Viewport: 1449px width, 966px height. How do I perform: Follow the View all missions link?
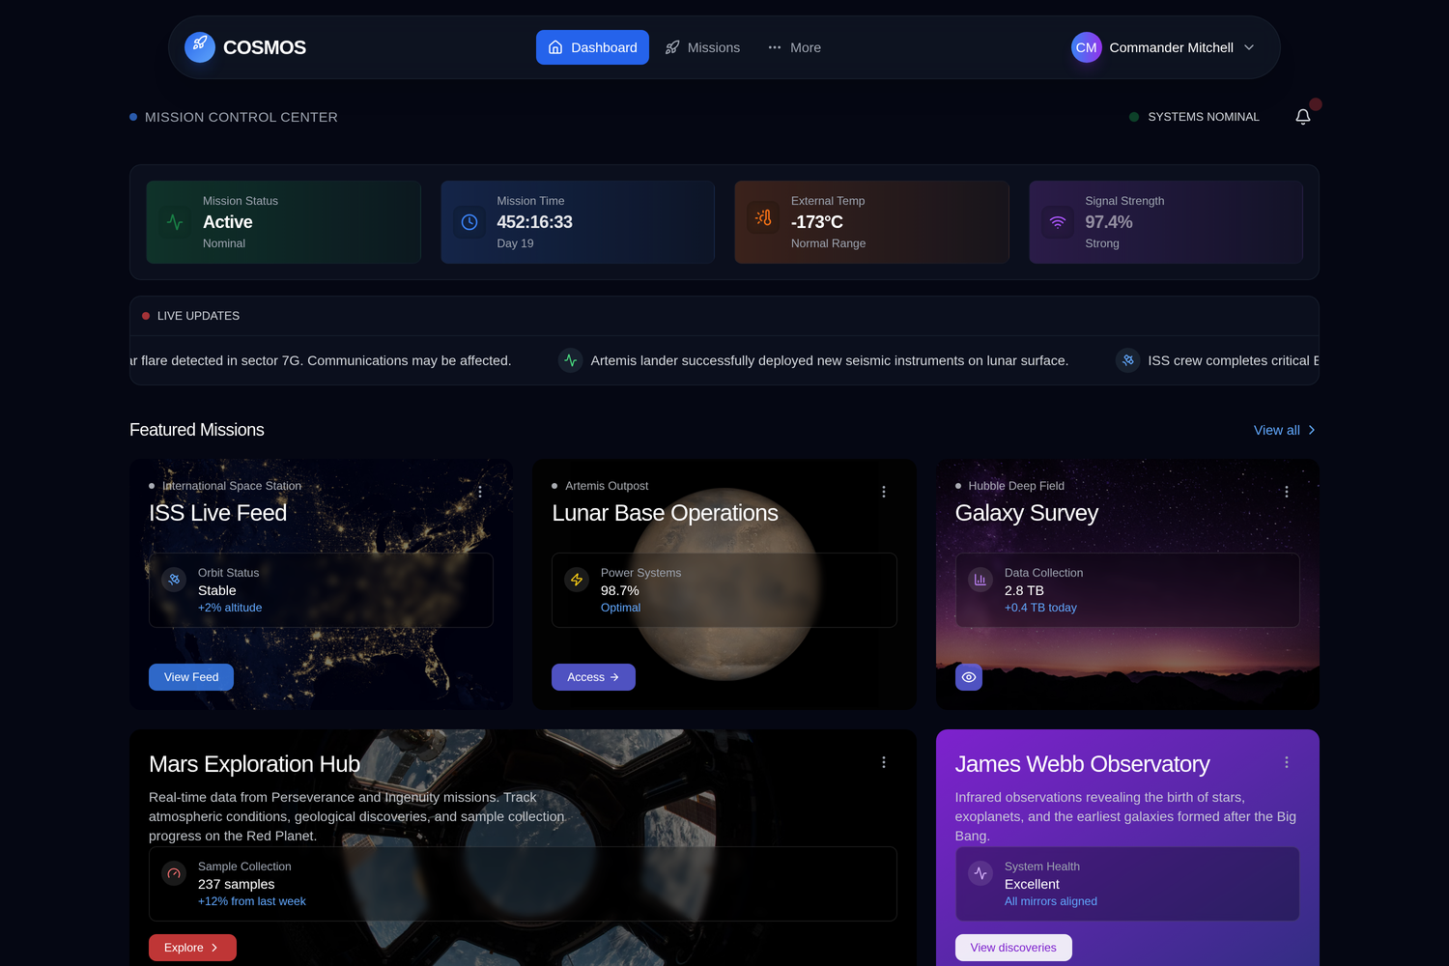point(1284,430)
